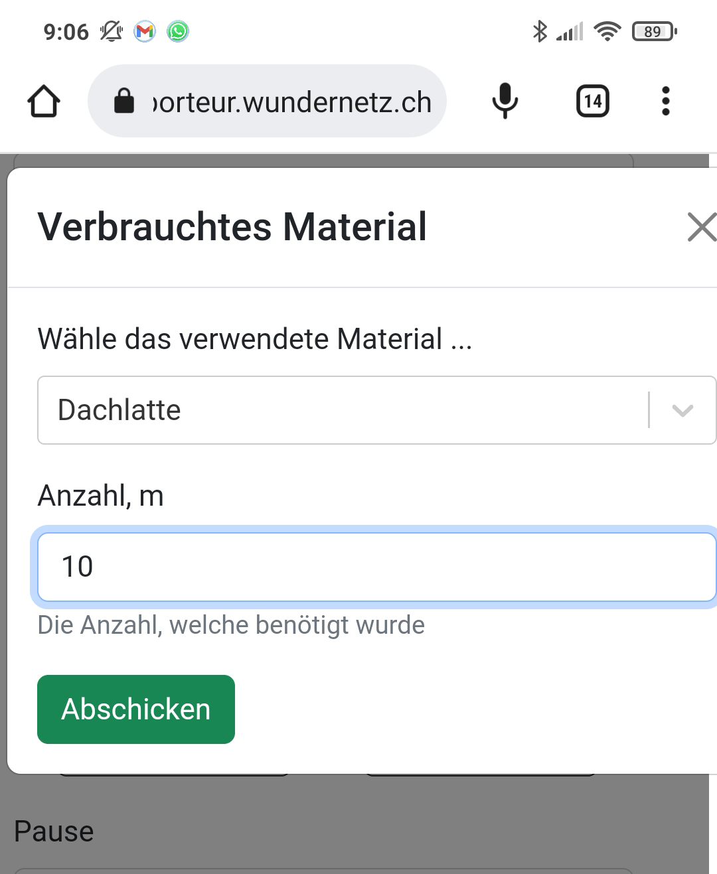Tap the wundernetz.ch address bar
The image size is (717, 874).
pos(292,102)
